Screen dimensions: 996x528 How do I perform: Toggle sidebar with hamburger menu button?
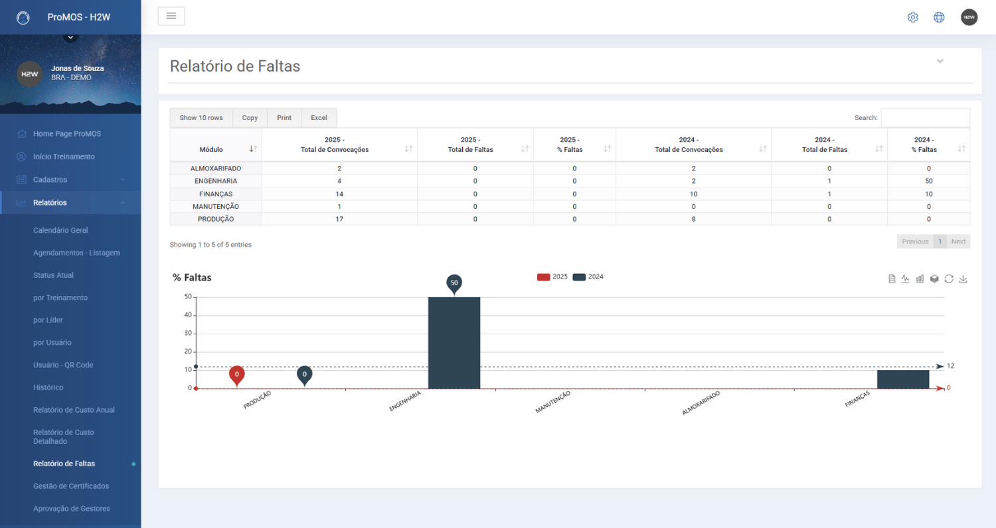tap(171, 17)
